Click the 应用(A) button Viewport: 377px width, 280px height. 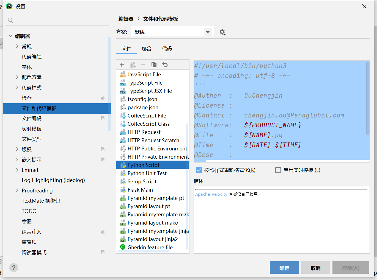(351, 268)
